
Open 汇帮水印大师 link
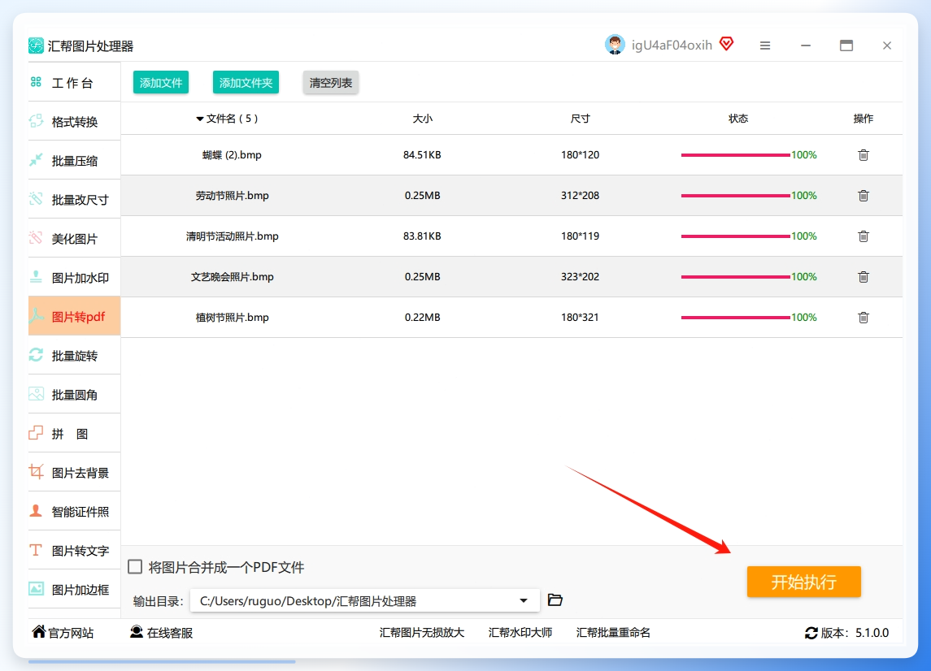click(520, 633)
